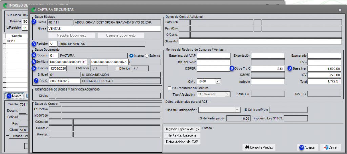Click the I.S.C amount field
The width and height of the screenshot is (347, 154).
point(324,62)
